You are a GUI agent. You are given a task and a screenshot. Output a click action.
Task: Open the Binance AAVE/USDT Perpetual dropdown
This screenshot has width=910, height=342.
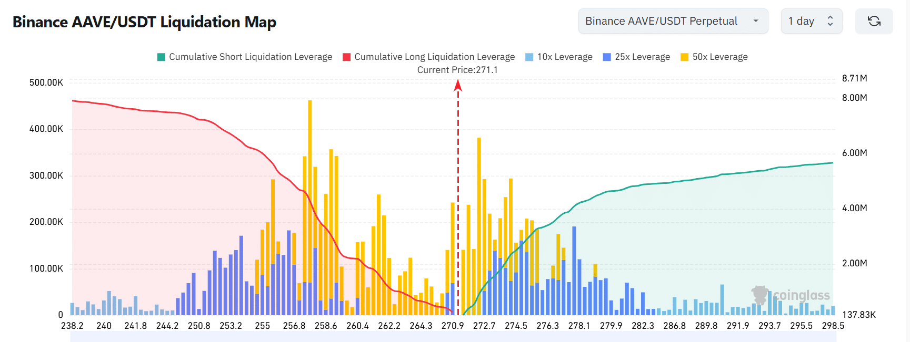(673, 21)
